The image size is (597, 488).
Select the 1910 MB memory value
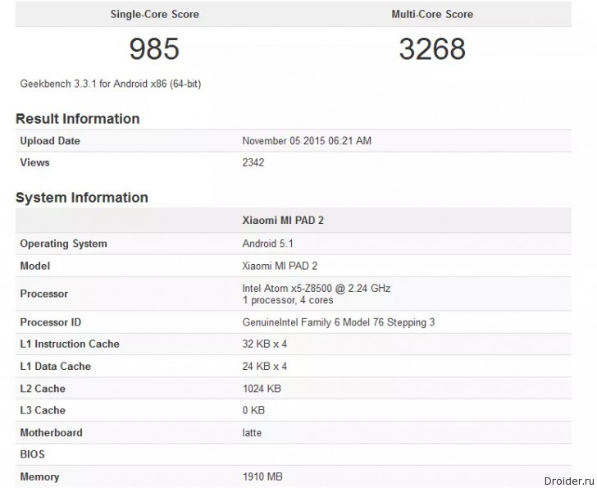point(262,477)
